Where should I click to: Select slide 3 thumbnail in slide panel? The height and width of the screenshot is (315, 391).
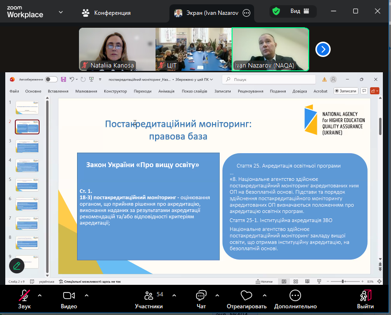pos(27,146)
